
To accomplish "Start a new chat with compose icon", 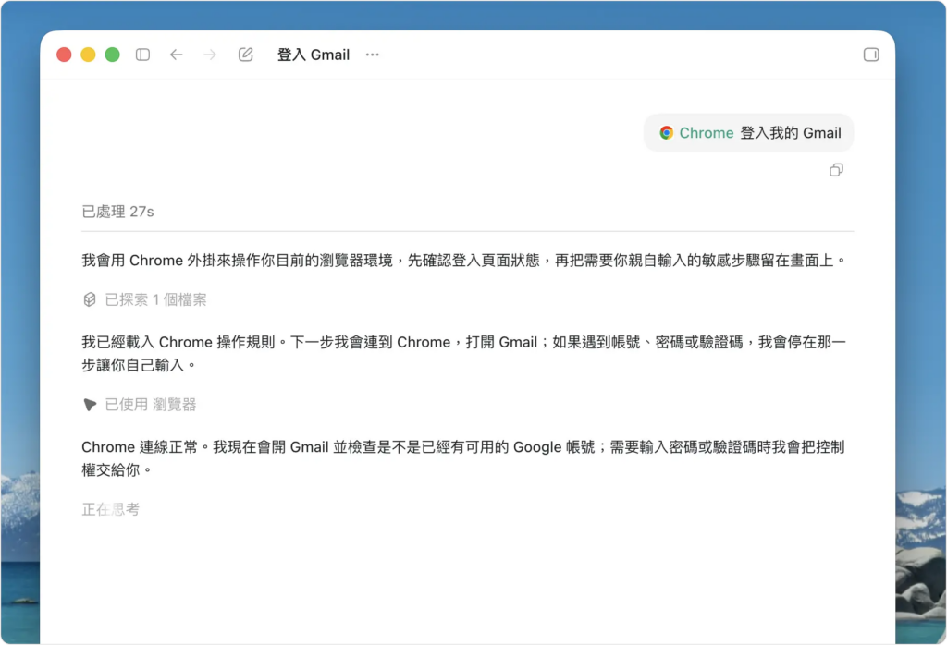I will pos(246,55).
